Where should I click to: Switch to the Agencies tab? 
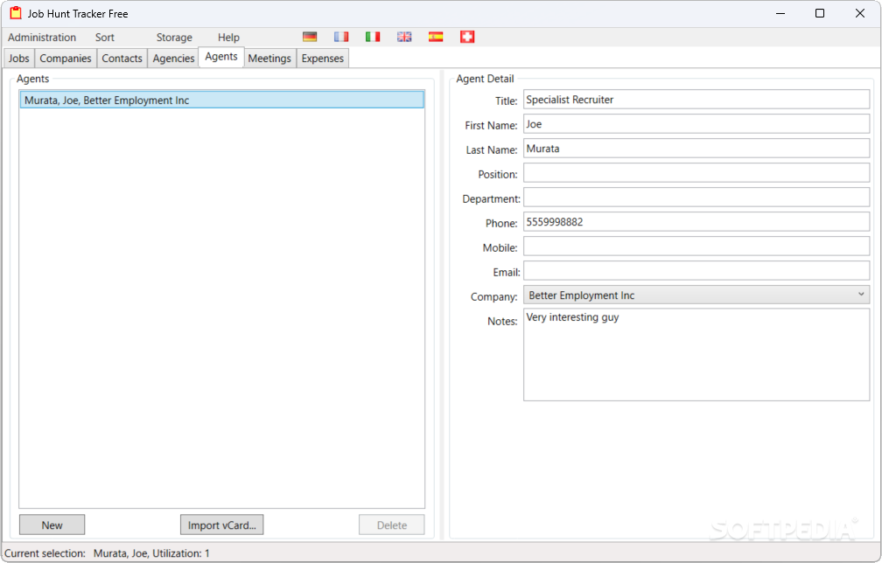point(173,59)
